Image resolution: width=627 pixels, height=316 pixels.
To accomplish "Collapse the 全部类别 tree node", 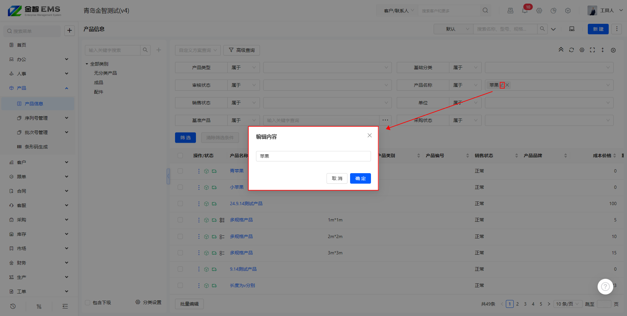I will [x=87, y=64].
